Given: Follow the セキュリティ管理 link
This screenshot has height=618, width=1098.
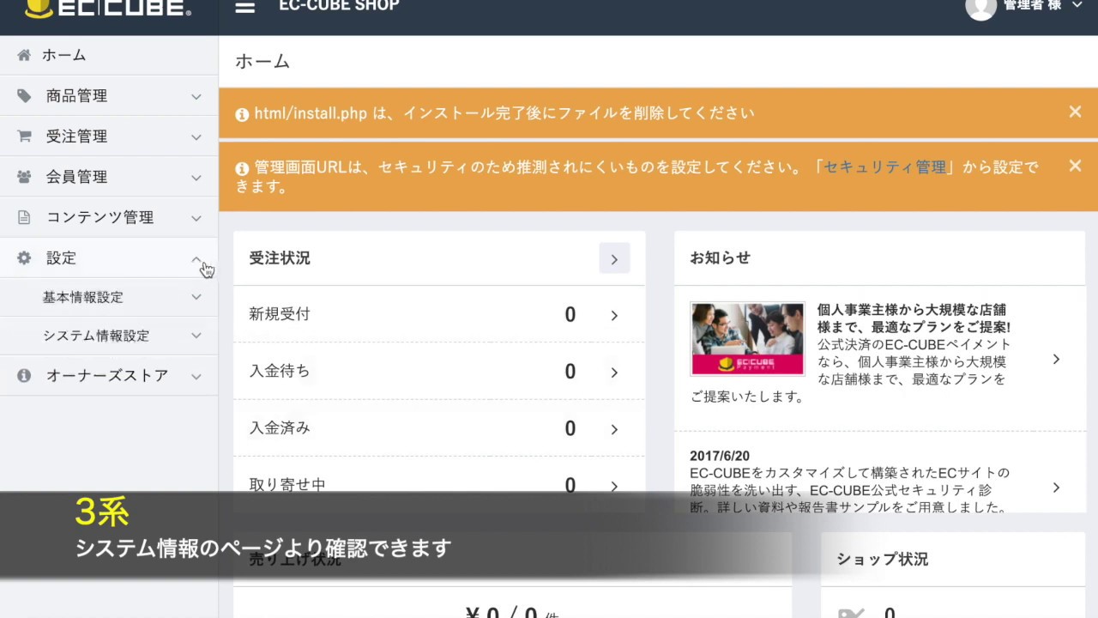Looking at the screenshot, I should (884, 167).
